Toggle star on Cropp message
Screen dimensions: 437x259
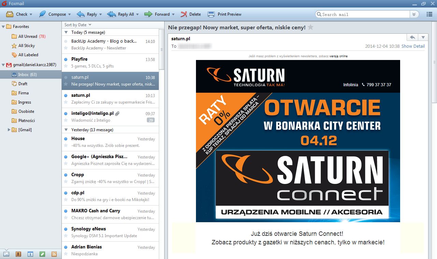pos(66,182)
